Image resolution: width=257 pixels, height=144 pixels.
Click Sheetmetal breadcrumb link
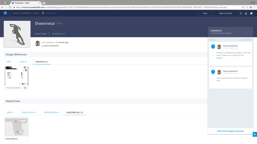click(51, 13)
